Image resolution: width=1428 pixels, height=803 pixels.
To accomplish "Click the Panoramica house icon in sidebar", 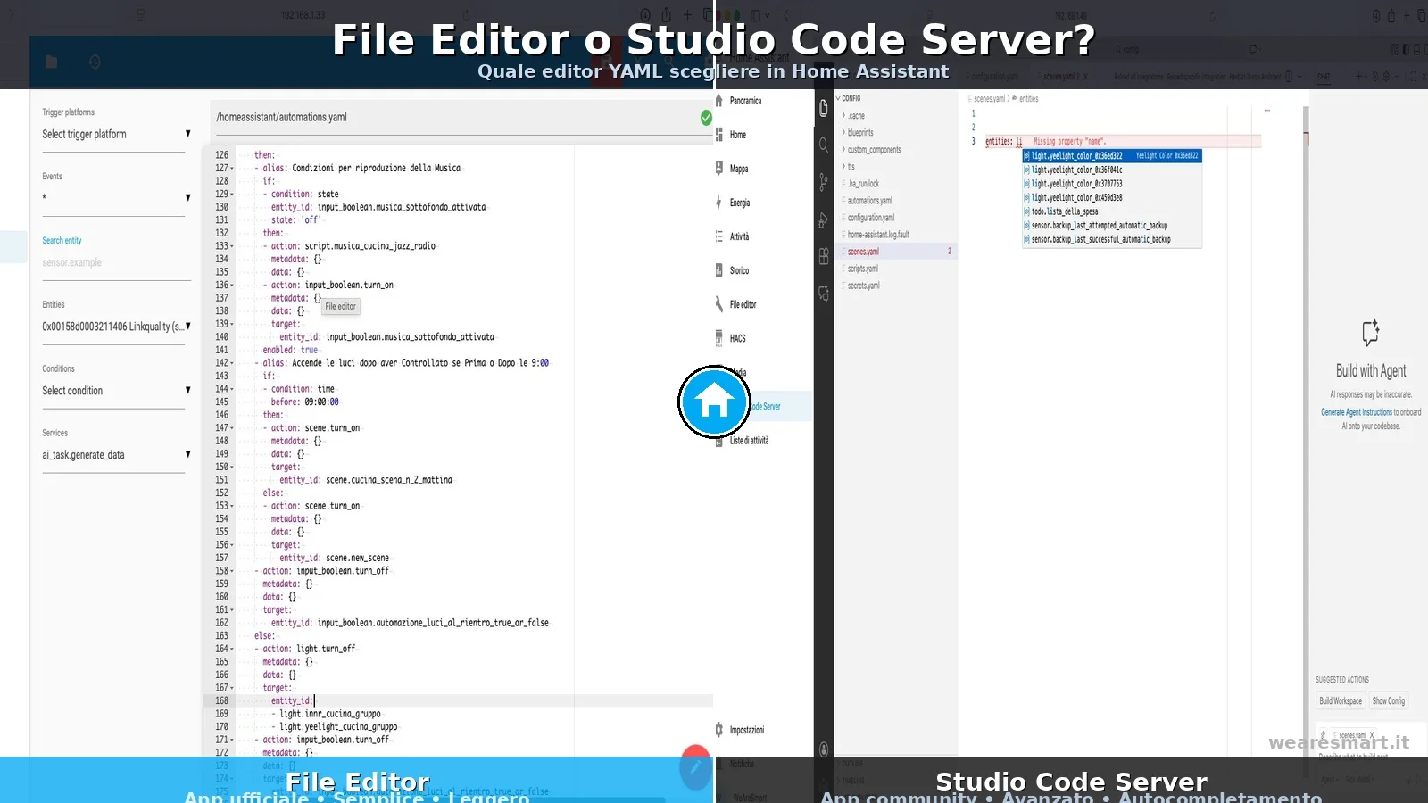I will click(718, 101).
